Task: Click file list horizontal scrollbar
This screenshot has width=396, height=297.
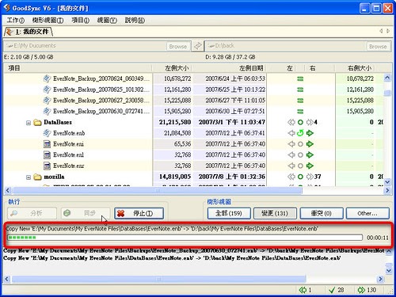Action: pos(158,190)
